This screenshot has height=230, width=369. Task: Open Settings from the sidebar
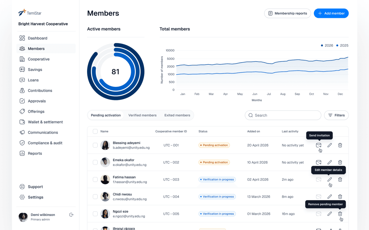(x=46, y=197)
